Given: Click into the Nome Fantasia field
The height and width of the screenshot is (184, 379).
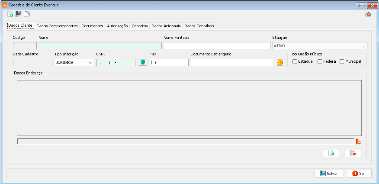Looking at the screenshot, I should 217,46.
